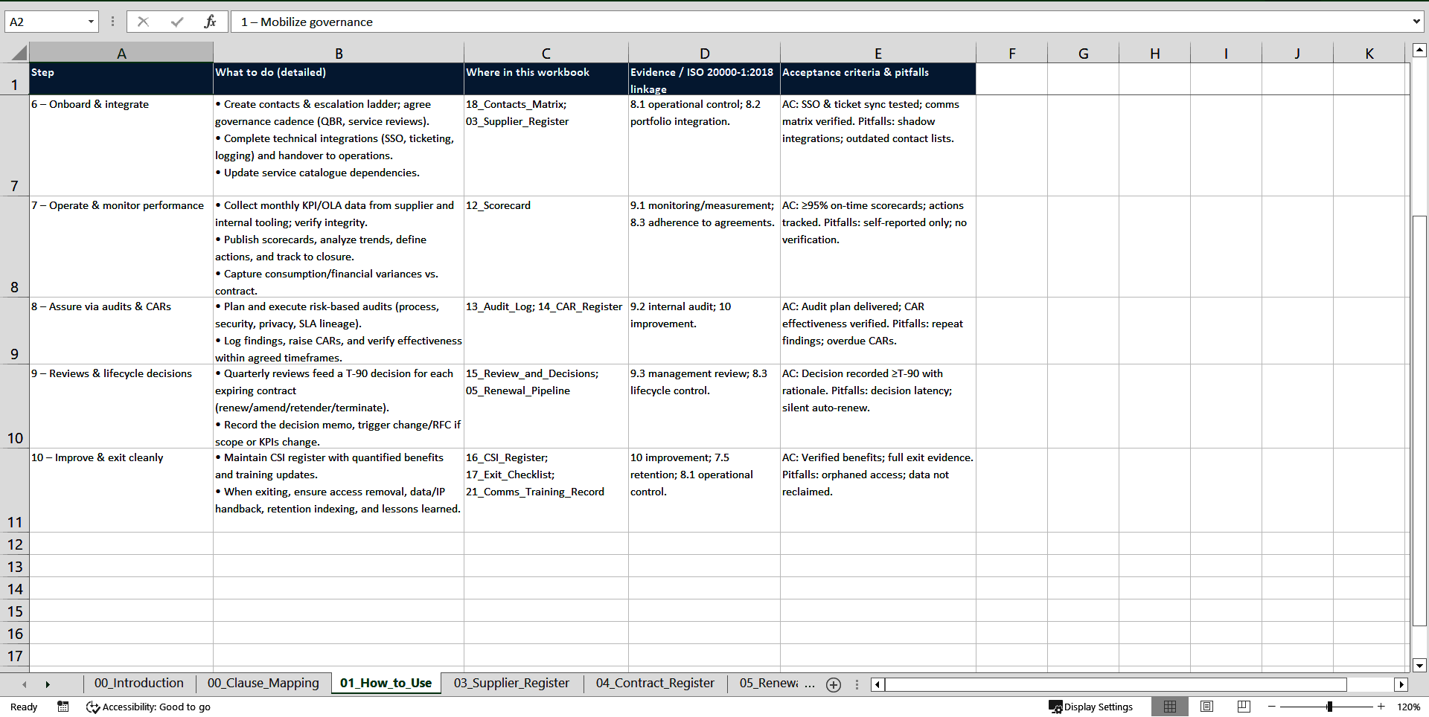Viewport: 1429px width, 717px height.
Task: Select the 'Acceptance criteria & pitfalls' header cell
Action: (x=878, y=79)
